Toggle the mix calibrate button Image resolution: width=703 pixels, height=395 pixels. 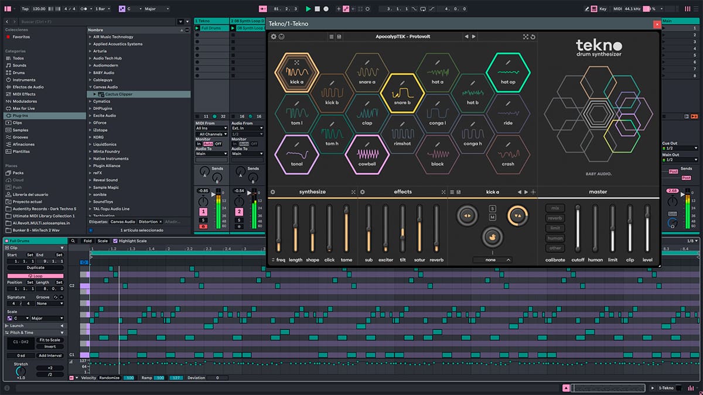point(555,208)
